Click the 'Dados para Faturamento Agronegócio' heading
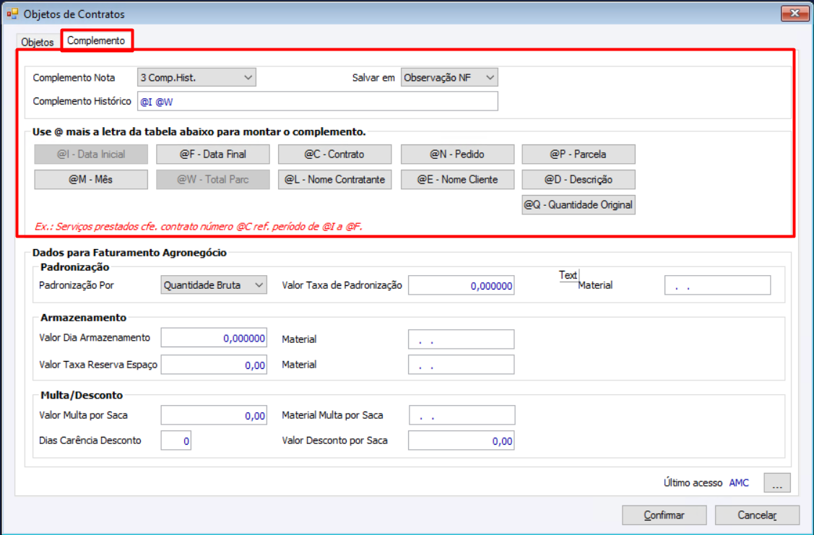Viewport: 814px width, 535px height. [x=129, y=253]
